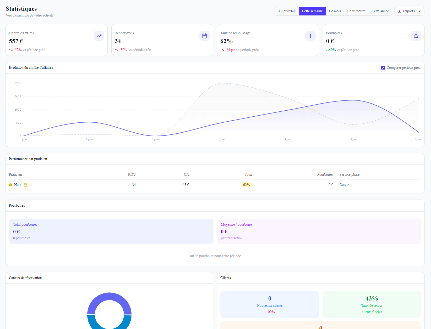Click the green up-trend arrow under Pourboires

click(328, 50)
